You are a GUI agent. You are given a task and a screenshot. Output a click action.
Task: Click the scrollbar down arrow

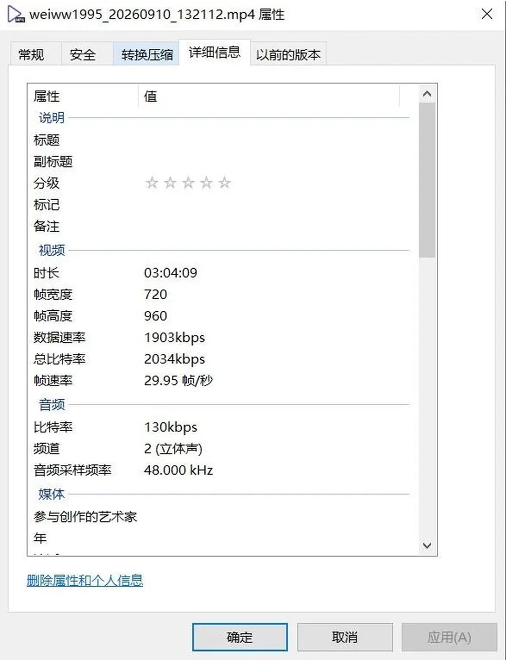click(427, 546)
